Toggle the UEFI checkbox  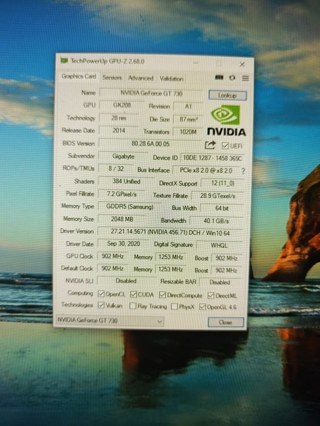click(225, 146)
